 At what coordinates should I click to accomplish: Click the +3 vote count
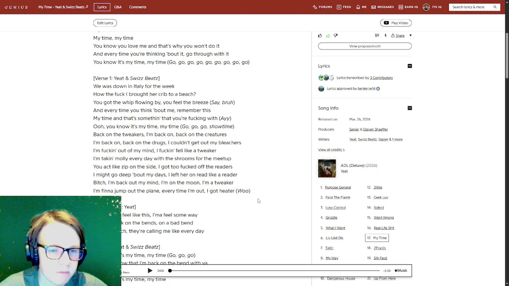click(x=328, y=36)
